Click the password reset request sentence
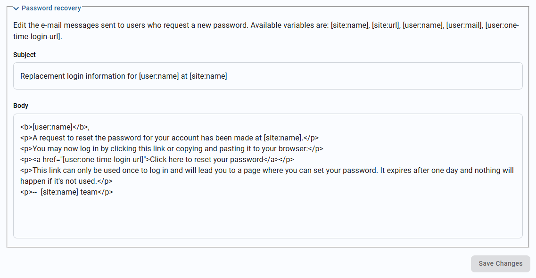536x278 pixels. click(x=169, y=138)
